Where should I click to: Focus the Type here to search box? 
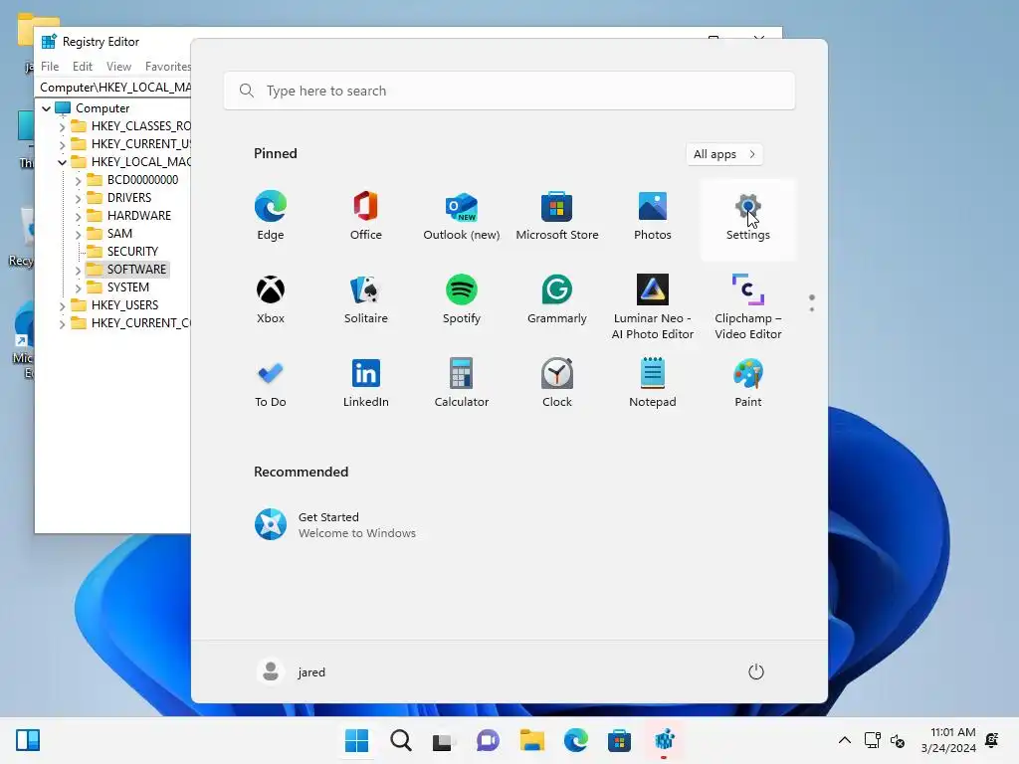point(509,91)
